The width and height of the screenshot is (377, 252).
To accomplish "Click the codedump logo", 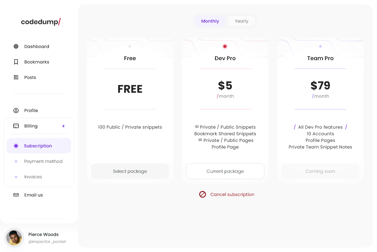I will (41, 22).
